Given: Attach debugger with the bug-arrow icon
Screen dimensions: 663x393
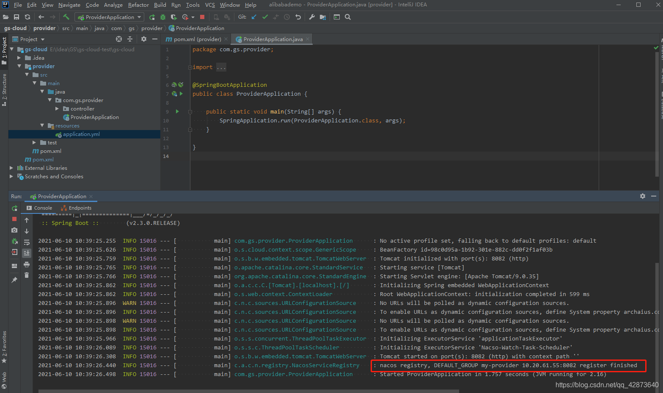Looking at the screenshot, I should (14, 241).
